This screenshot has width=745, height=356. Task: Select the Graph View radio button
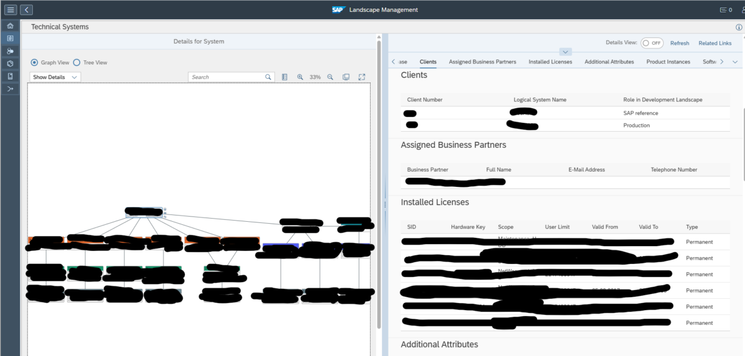point(35,63)
